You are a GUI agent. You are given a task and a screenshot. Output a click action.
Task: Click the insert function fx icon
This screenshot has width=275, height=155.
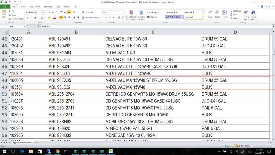pos(38,26)
